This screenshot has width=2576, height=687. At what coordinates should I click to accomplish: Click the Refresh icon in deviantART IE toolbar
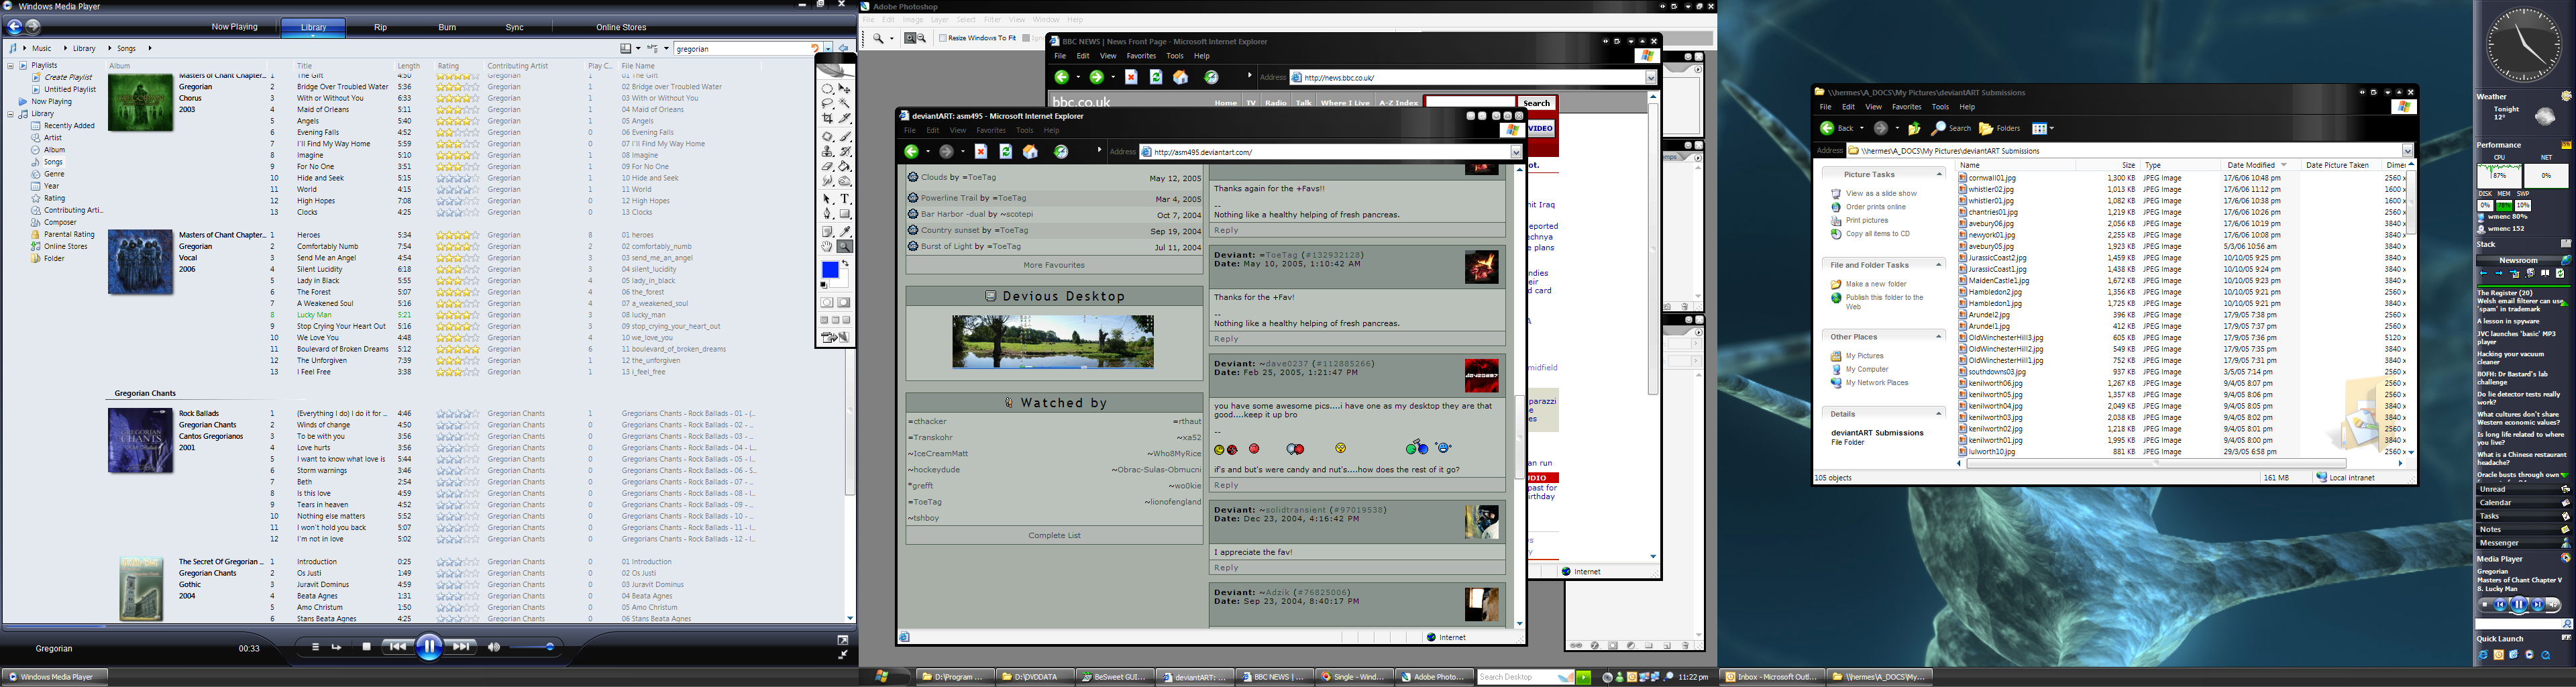pos(1006,152)
